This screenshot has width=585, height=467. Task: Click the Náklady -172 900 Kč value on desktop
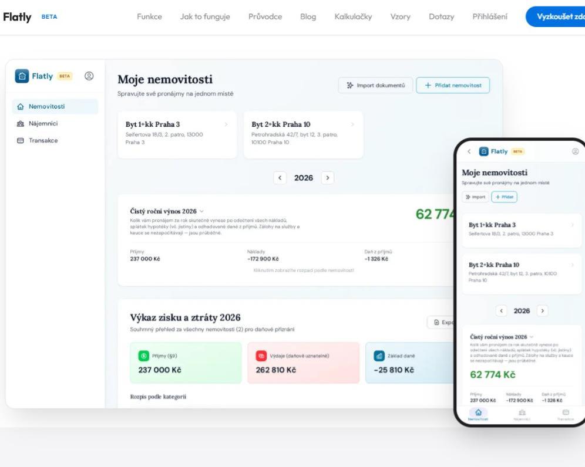[263, 259]
